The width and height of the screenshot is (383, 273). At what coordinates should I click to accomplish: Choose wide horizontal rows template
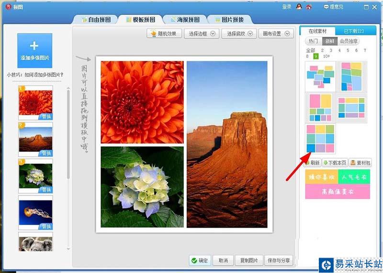(x=352, y=108)
